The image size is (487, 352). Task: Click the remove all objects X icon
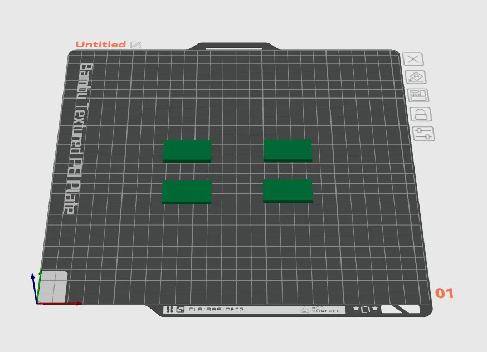[x=413, y=60]
